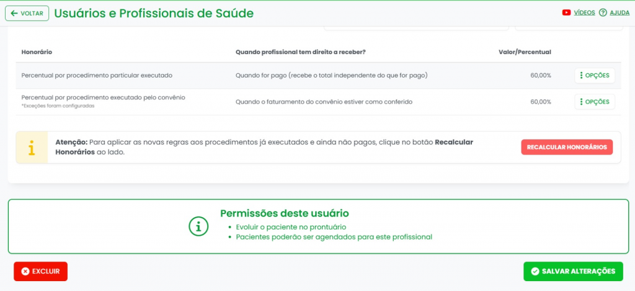
Task: Open the Vídeos link
Action: click(x=584, y=12)
